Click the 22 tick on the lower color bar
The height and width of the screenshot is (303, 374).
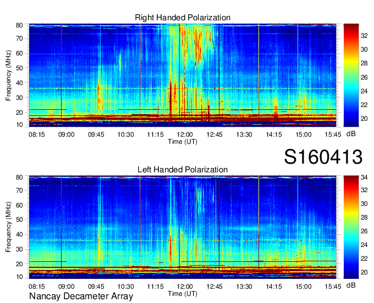pyautogui.click(x=364, y=259)
